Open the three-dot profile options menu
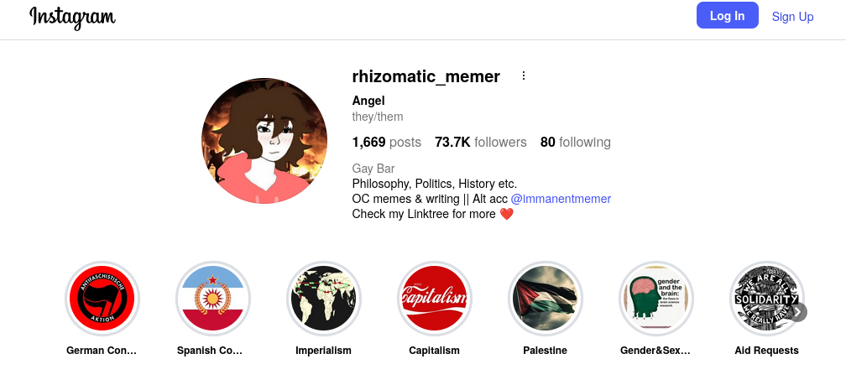 [x=524, y=76]
